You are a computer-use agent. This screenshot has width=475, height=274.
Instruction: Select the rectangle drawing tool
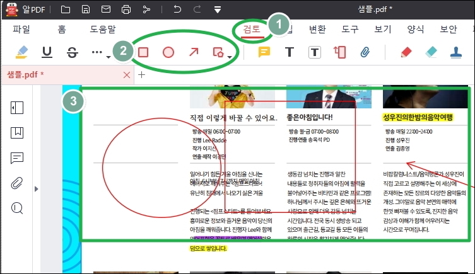[x=143, y=52]
